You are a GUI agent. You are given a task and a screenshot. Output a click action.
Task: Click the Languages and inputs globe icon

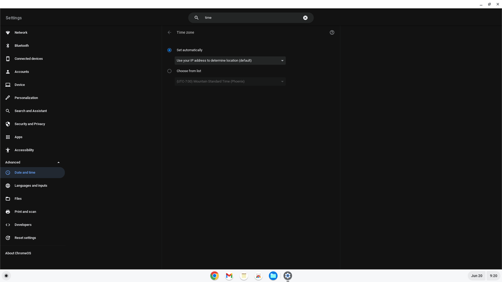pyautogui.click(x=8, y=186)
